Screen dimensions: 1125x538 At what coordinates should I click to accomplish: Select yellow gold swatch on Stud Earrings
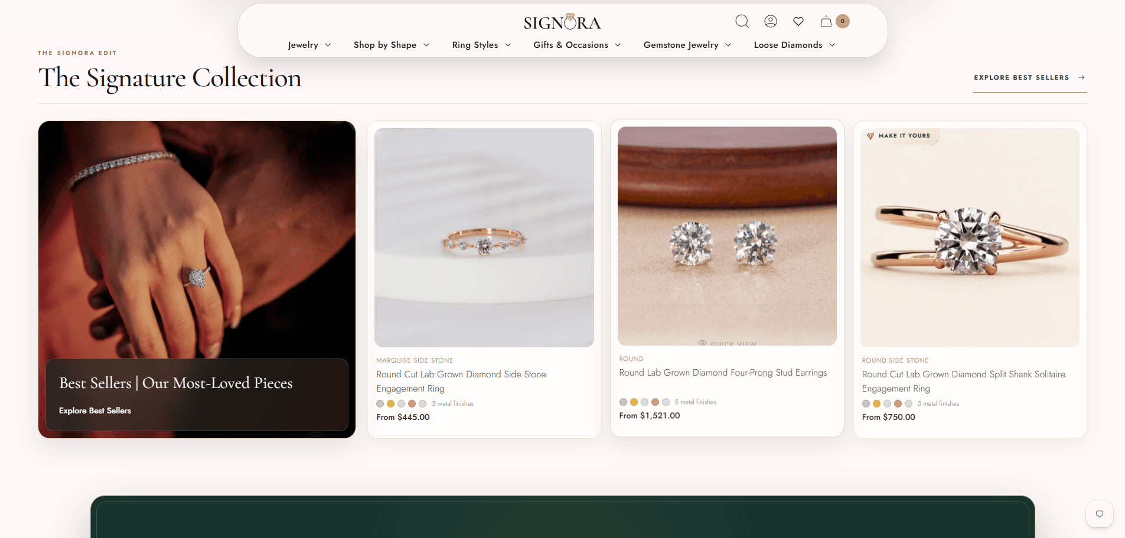[x=634, y=402]
